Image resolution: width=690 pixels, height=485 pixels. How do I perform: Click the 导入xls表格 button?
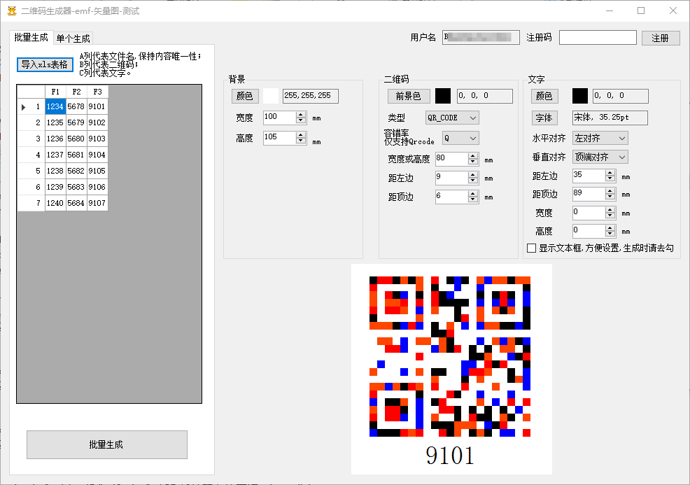(45, 64)
